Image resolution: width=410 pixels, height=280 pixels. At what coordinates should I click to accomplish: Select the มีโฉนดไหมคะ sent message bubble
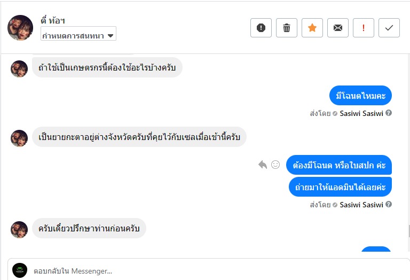click(x=361, y=96)
